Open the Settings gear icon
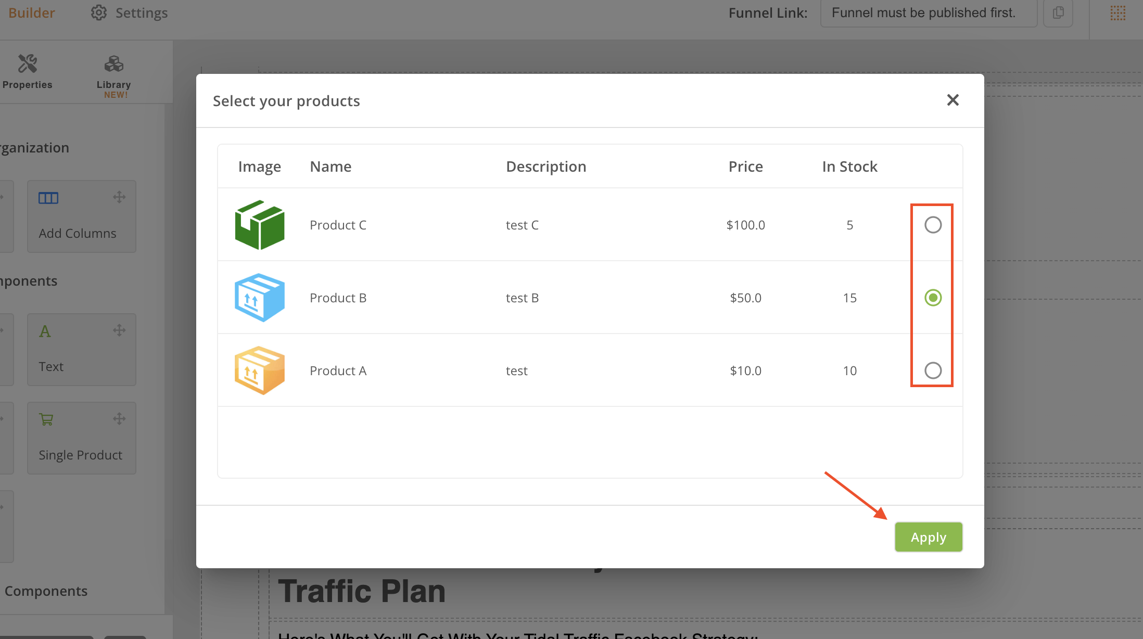 point(98,12)
